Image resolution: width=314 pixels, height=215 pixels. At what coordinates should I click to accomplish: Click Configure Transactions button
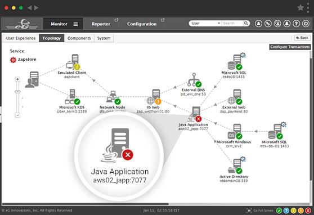tap(290, 47)
